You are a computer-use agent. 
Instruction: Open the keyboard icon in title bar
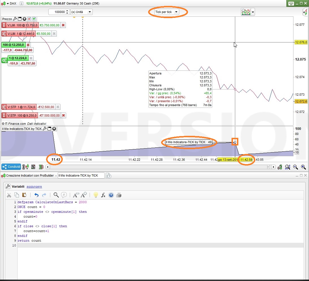tap(291, 3)
